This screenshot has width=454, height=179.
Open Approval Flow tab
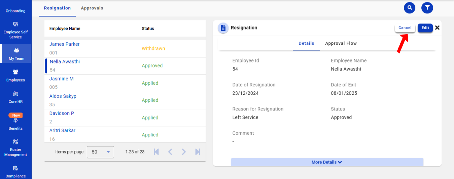coord(341,43)
